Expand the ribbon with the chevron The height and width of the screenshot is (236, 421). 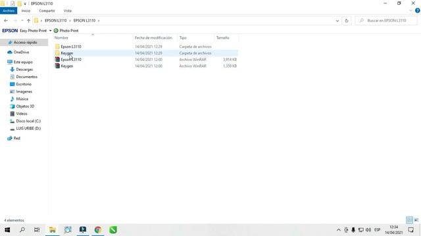(x=410, y=10)
